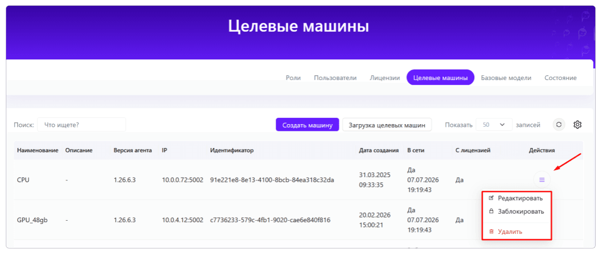Click the С лицензией column header
The height and width of the screenshot is (253, 601).
tap(473, 150)
